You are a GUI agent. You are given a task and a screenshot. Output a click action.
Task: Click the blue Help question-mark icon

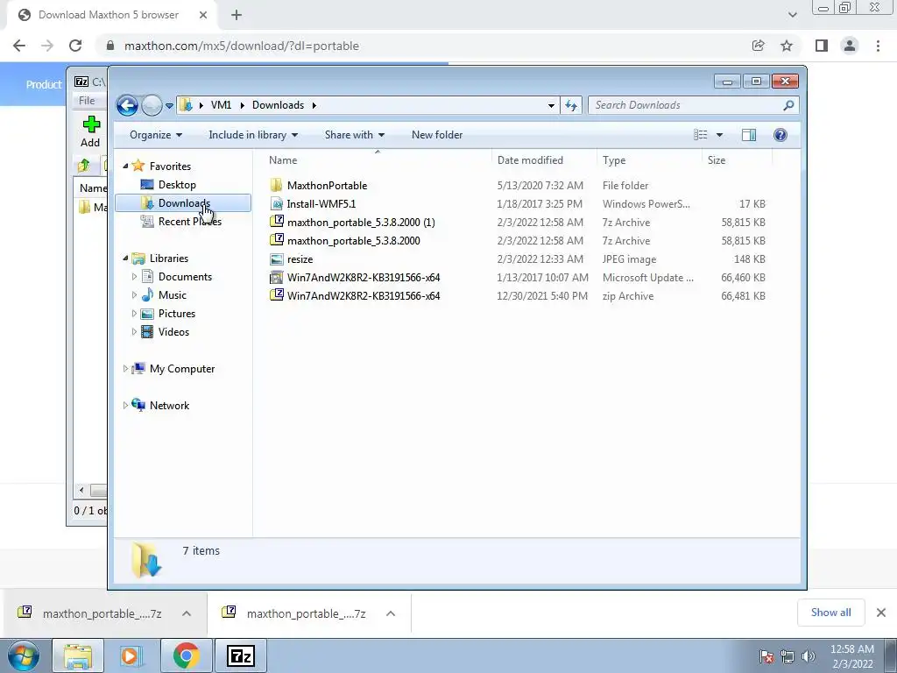pyautogui.click(x=780, y=135)
